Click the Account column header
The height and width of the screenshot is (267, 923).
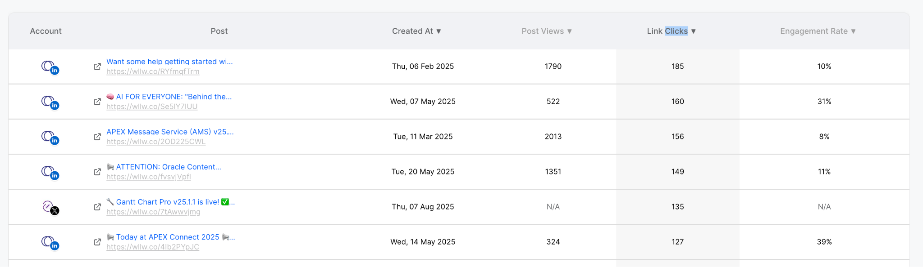46,31
